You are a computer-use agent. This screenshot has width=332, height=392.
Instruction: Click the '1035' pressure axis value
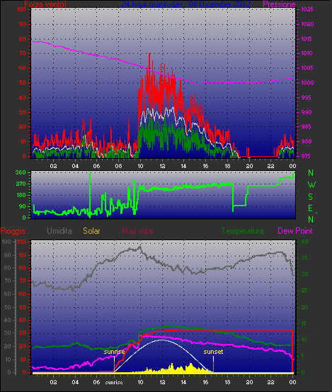(307, 9)
